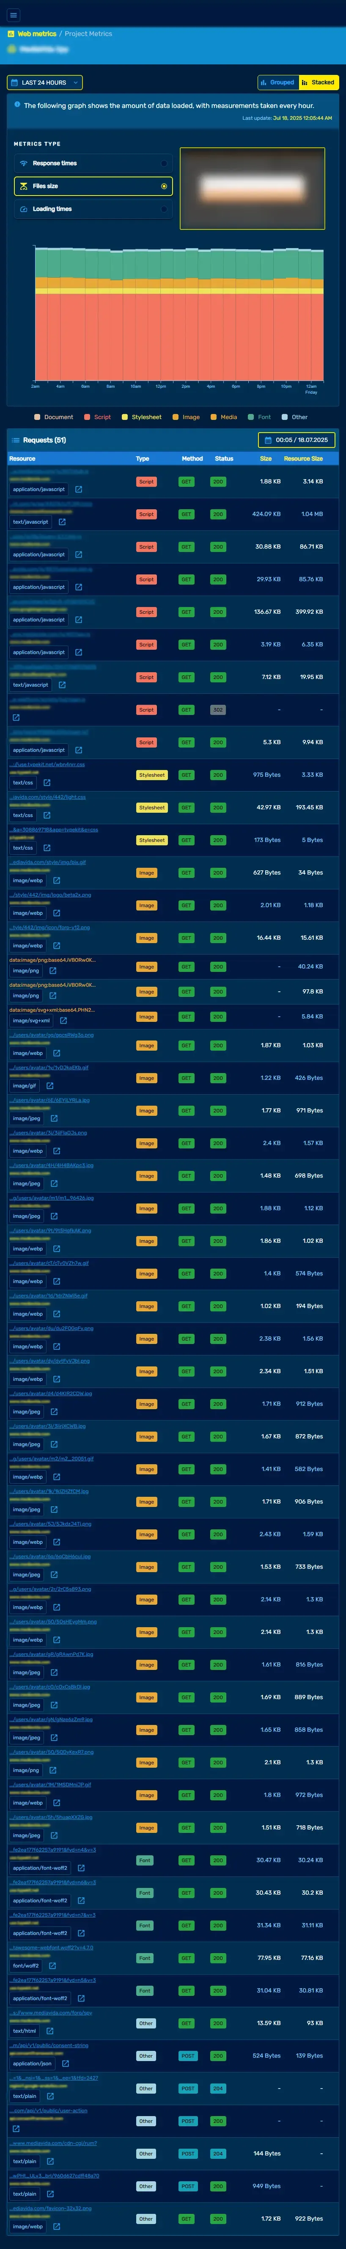Click the Project Metrics breadcrumb text
The image size is (346, 2249).
88,33
